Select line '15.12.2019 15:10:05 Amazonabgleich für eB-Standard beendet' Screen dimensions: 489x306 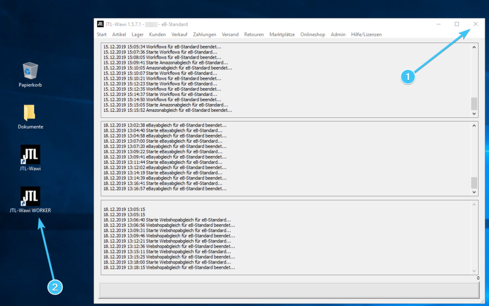(x=168, y=68)
